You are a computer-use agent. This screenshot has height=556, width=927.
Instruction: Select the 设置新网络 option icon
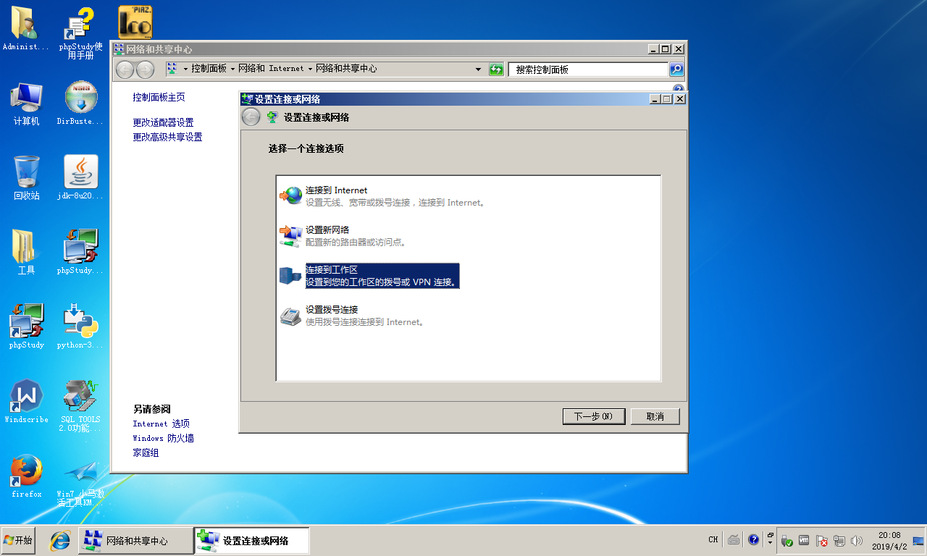[291, 235]
